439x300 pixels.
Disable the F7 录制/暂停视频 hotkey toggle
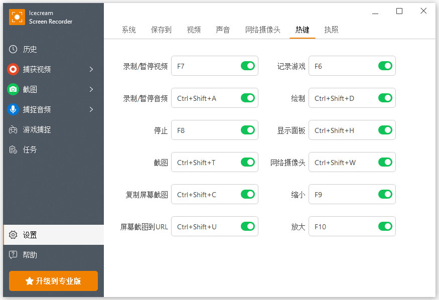[248, 66]
